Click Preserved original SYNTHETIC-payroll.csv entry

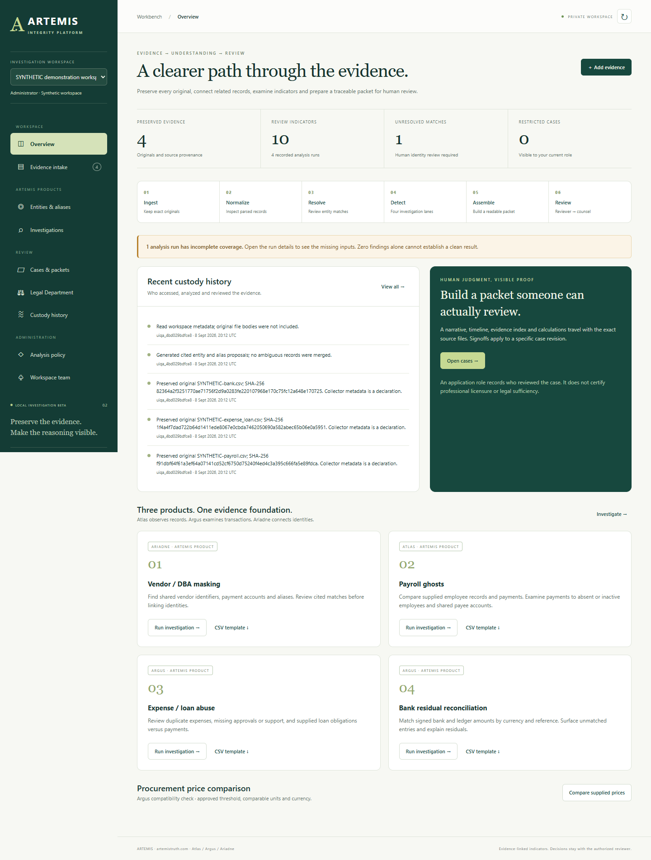(278, 464)
